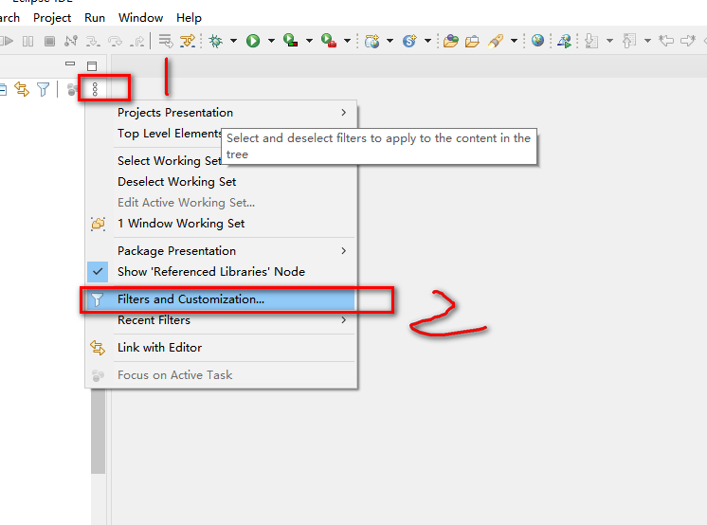Toggle Show 'Referenced Libraries' Node checkmark

[98, 272]
